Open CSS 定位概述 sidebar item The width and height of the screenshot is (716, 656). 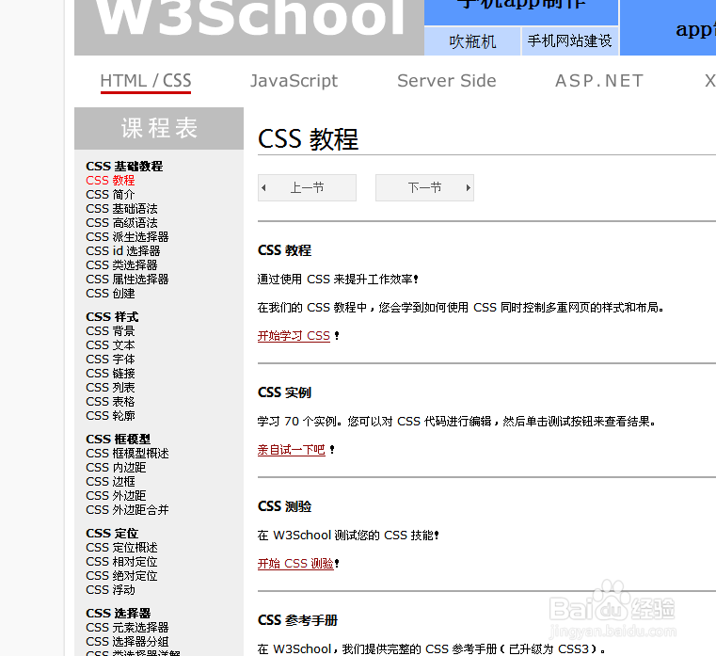click(121, 548)
